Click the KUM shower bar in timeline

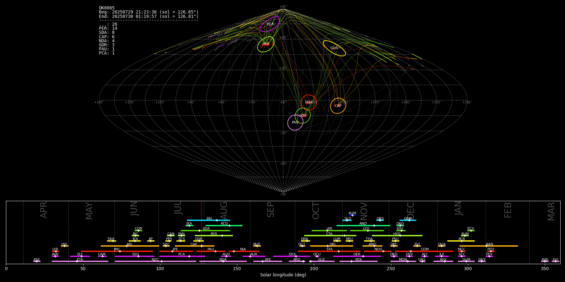click(352, 215)
